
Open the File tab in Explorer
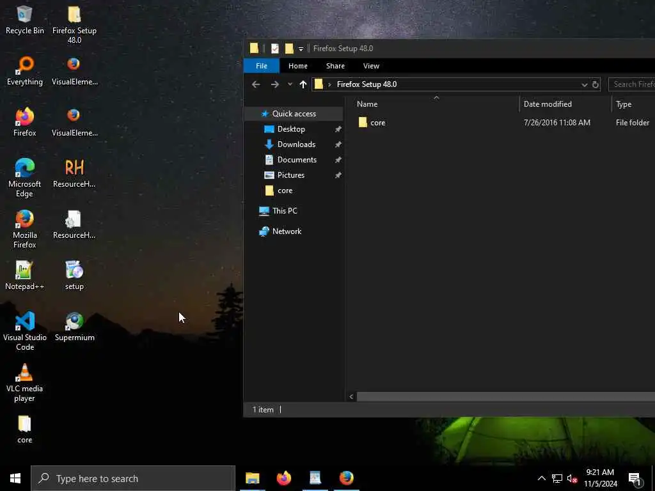coord(262,66)
